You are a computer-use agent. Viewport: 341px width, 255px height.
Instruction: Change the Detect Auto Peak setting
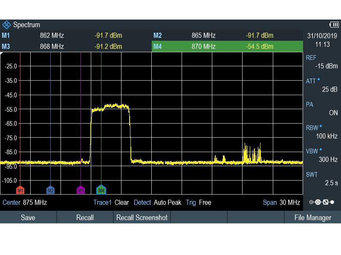(x=157, y=203)
